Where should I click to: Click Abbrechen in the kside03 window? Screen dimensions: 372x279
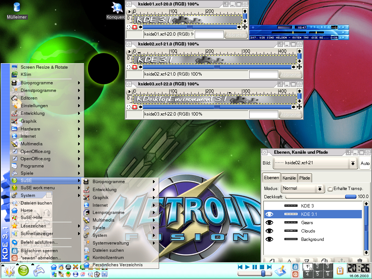(x=291, y=114)
